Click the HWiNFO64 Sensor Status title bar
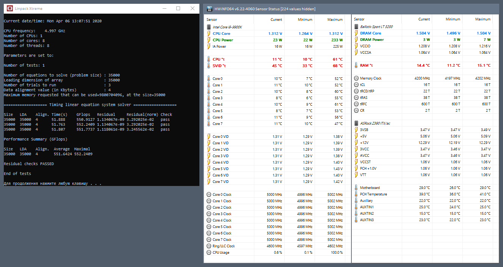The width and height of the screenshot is (503, 267). 351,9
